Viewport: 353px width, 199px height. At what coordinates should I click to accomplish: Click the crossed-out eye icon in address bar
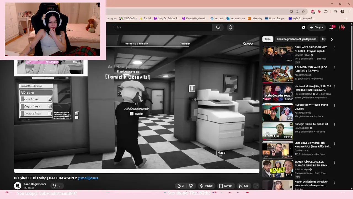pos(297,12)
